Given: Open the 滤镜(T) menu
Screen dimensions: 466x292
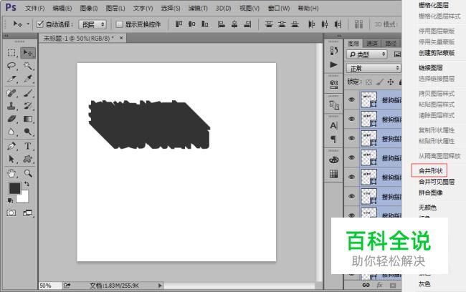Looking at the screenshot, I should [198, 8].
